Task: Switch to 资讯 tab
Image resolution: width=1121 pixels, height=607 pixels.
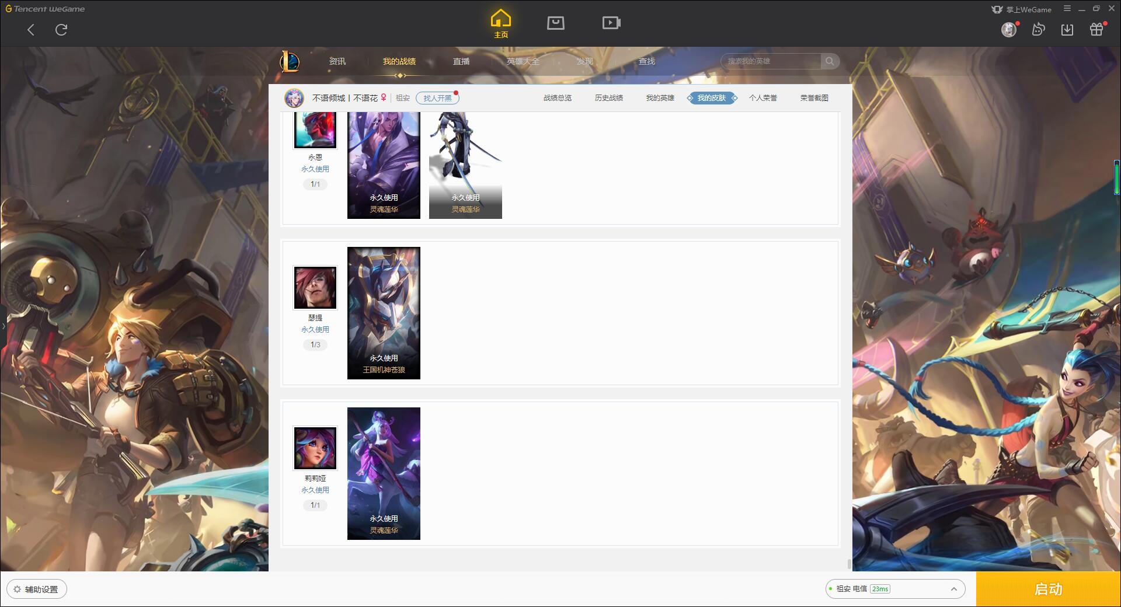Action: pos(337,61)
